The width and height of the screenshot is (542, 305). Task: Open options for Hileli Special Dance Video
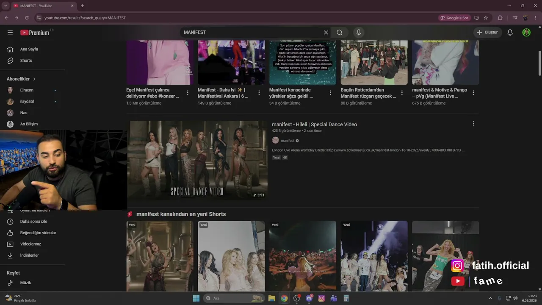(473, 124)
